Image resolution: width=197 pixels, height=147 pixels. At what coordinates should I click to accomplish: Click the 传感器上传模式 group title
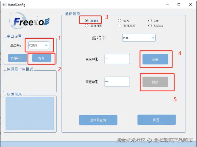pos(20,69)
